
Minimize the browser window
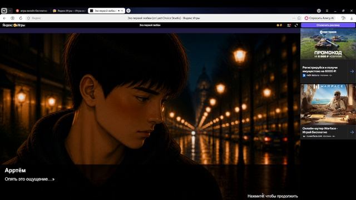335,11
